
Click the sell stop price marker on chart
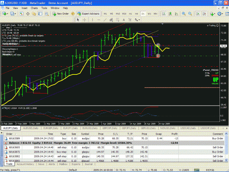(158, 56)
